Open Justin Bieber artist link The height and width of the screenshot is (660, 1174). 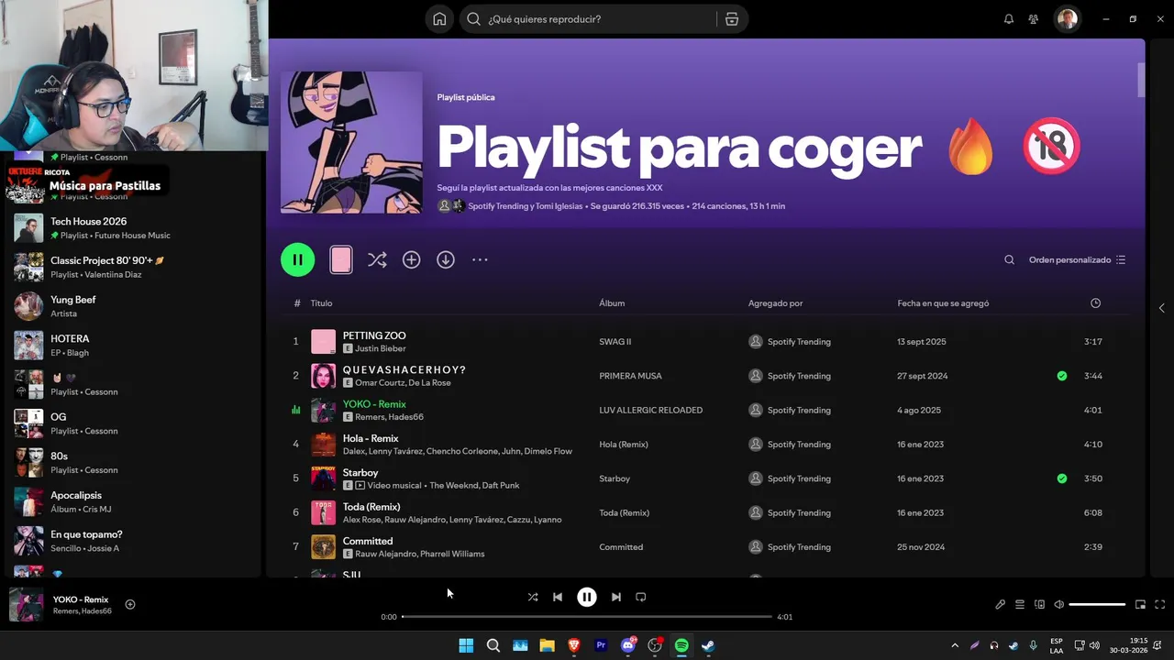tap(381, 349)
